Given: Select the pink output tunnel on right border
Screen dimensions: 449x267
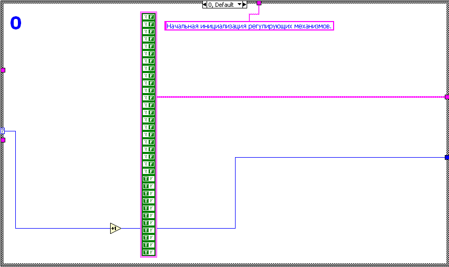Looking at the screenshot, I should (x=447, y=97).
